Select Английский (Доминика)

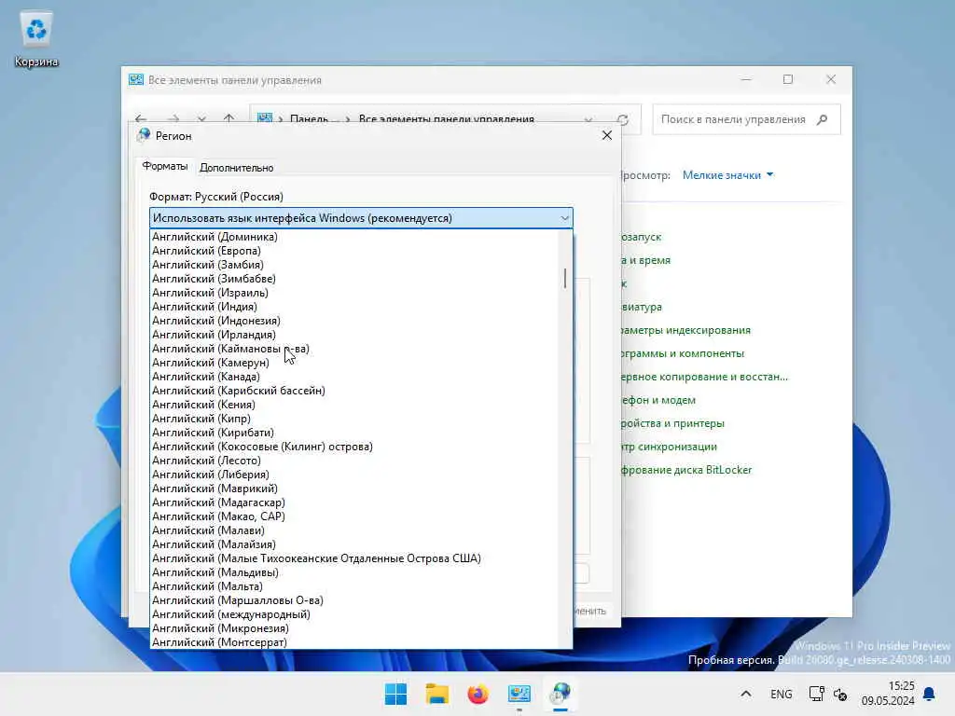point(353,237)
